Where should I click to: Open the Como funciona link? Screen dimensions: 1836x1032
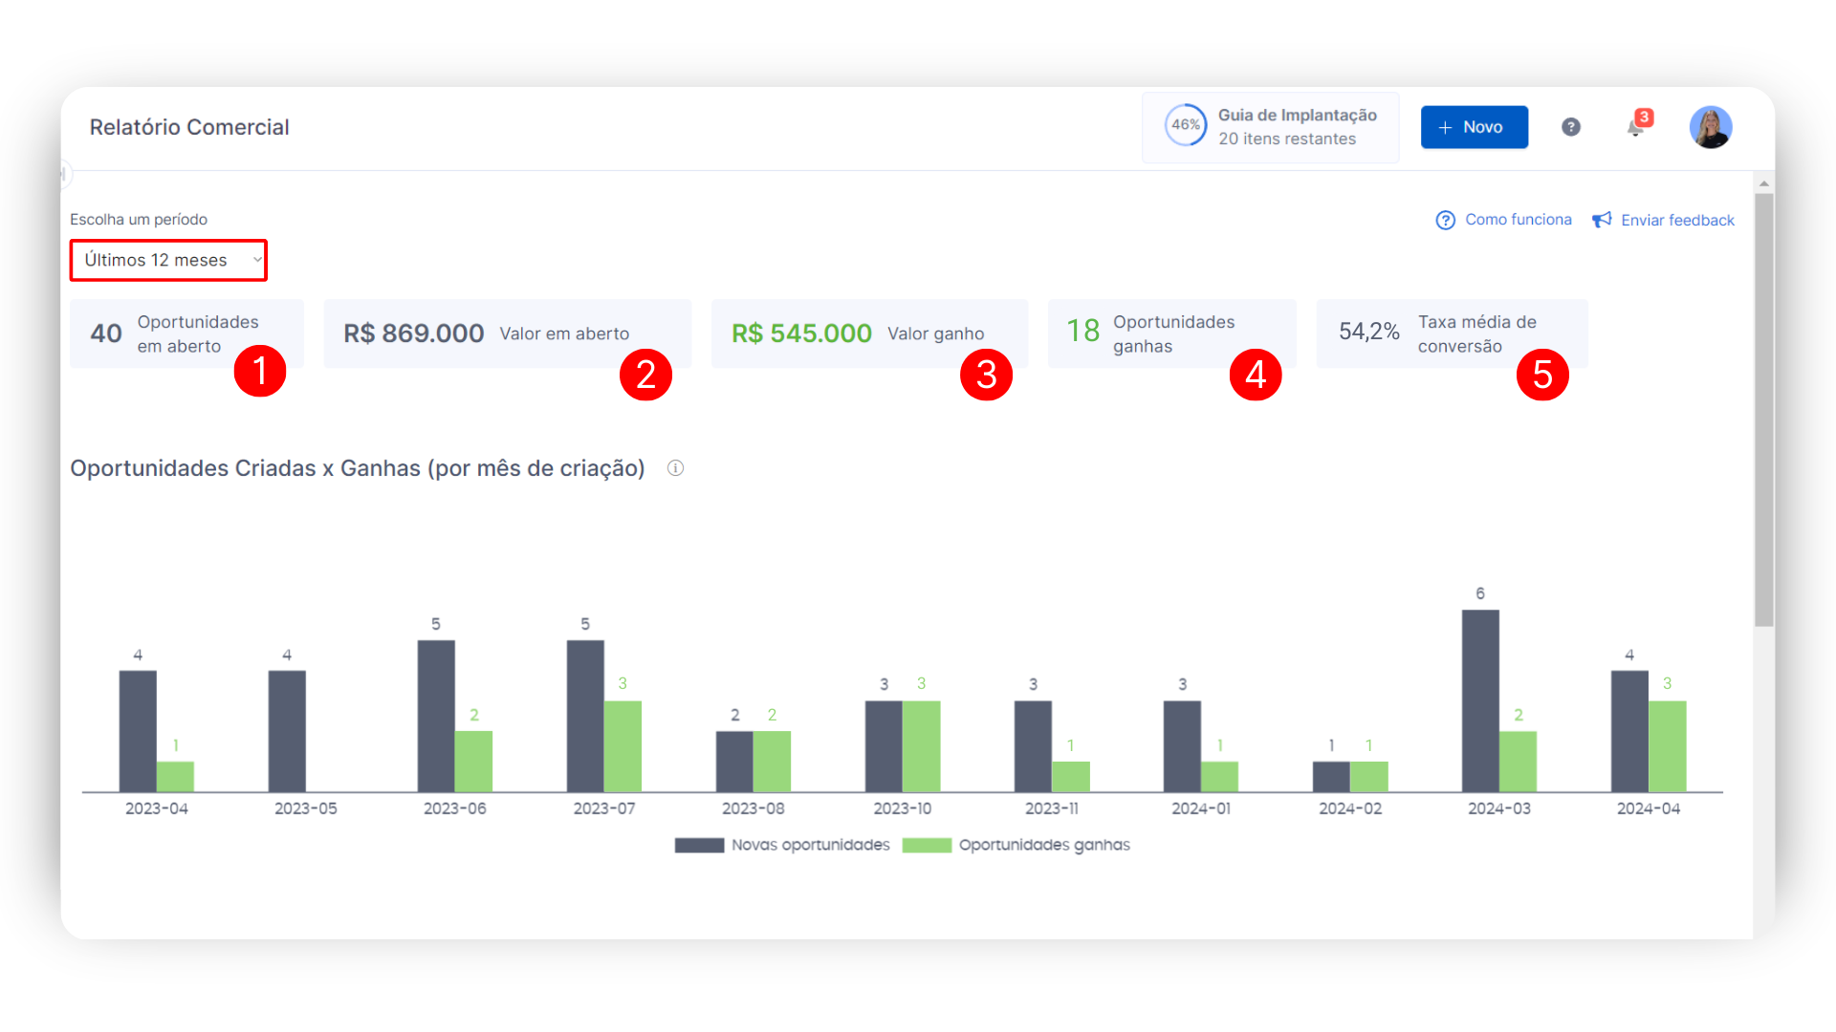pos(1518,220)
